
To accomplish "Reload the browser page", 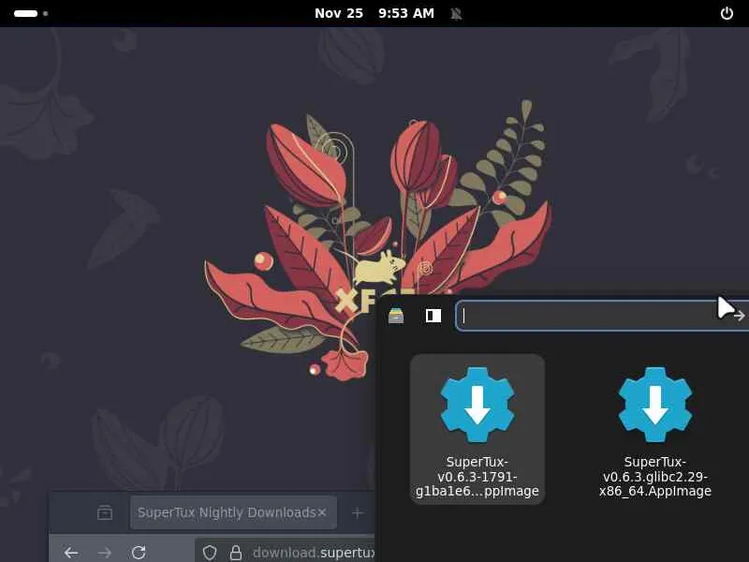I will click(139, 553).
